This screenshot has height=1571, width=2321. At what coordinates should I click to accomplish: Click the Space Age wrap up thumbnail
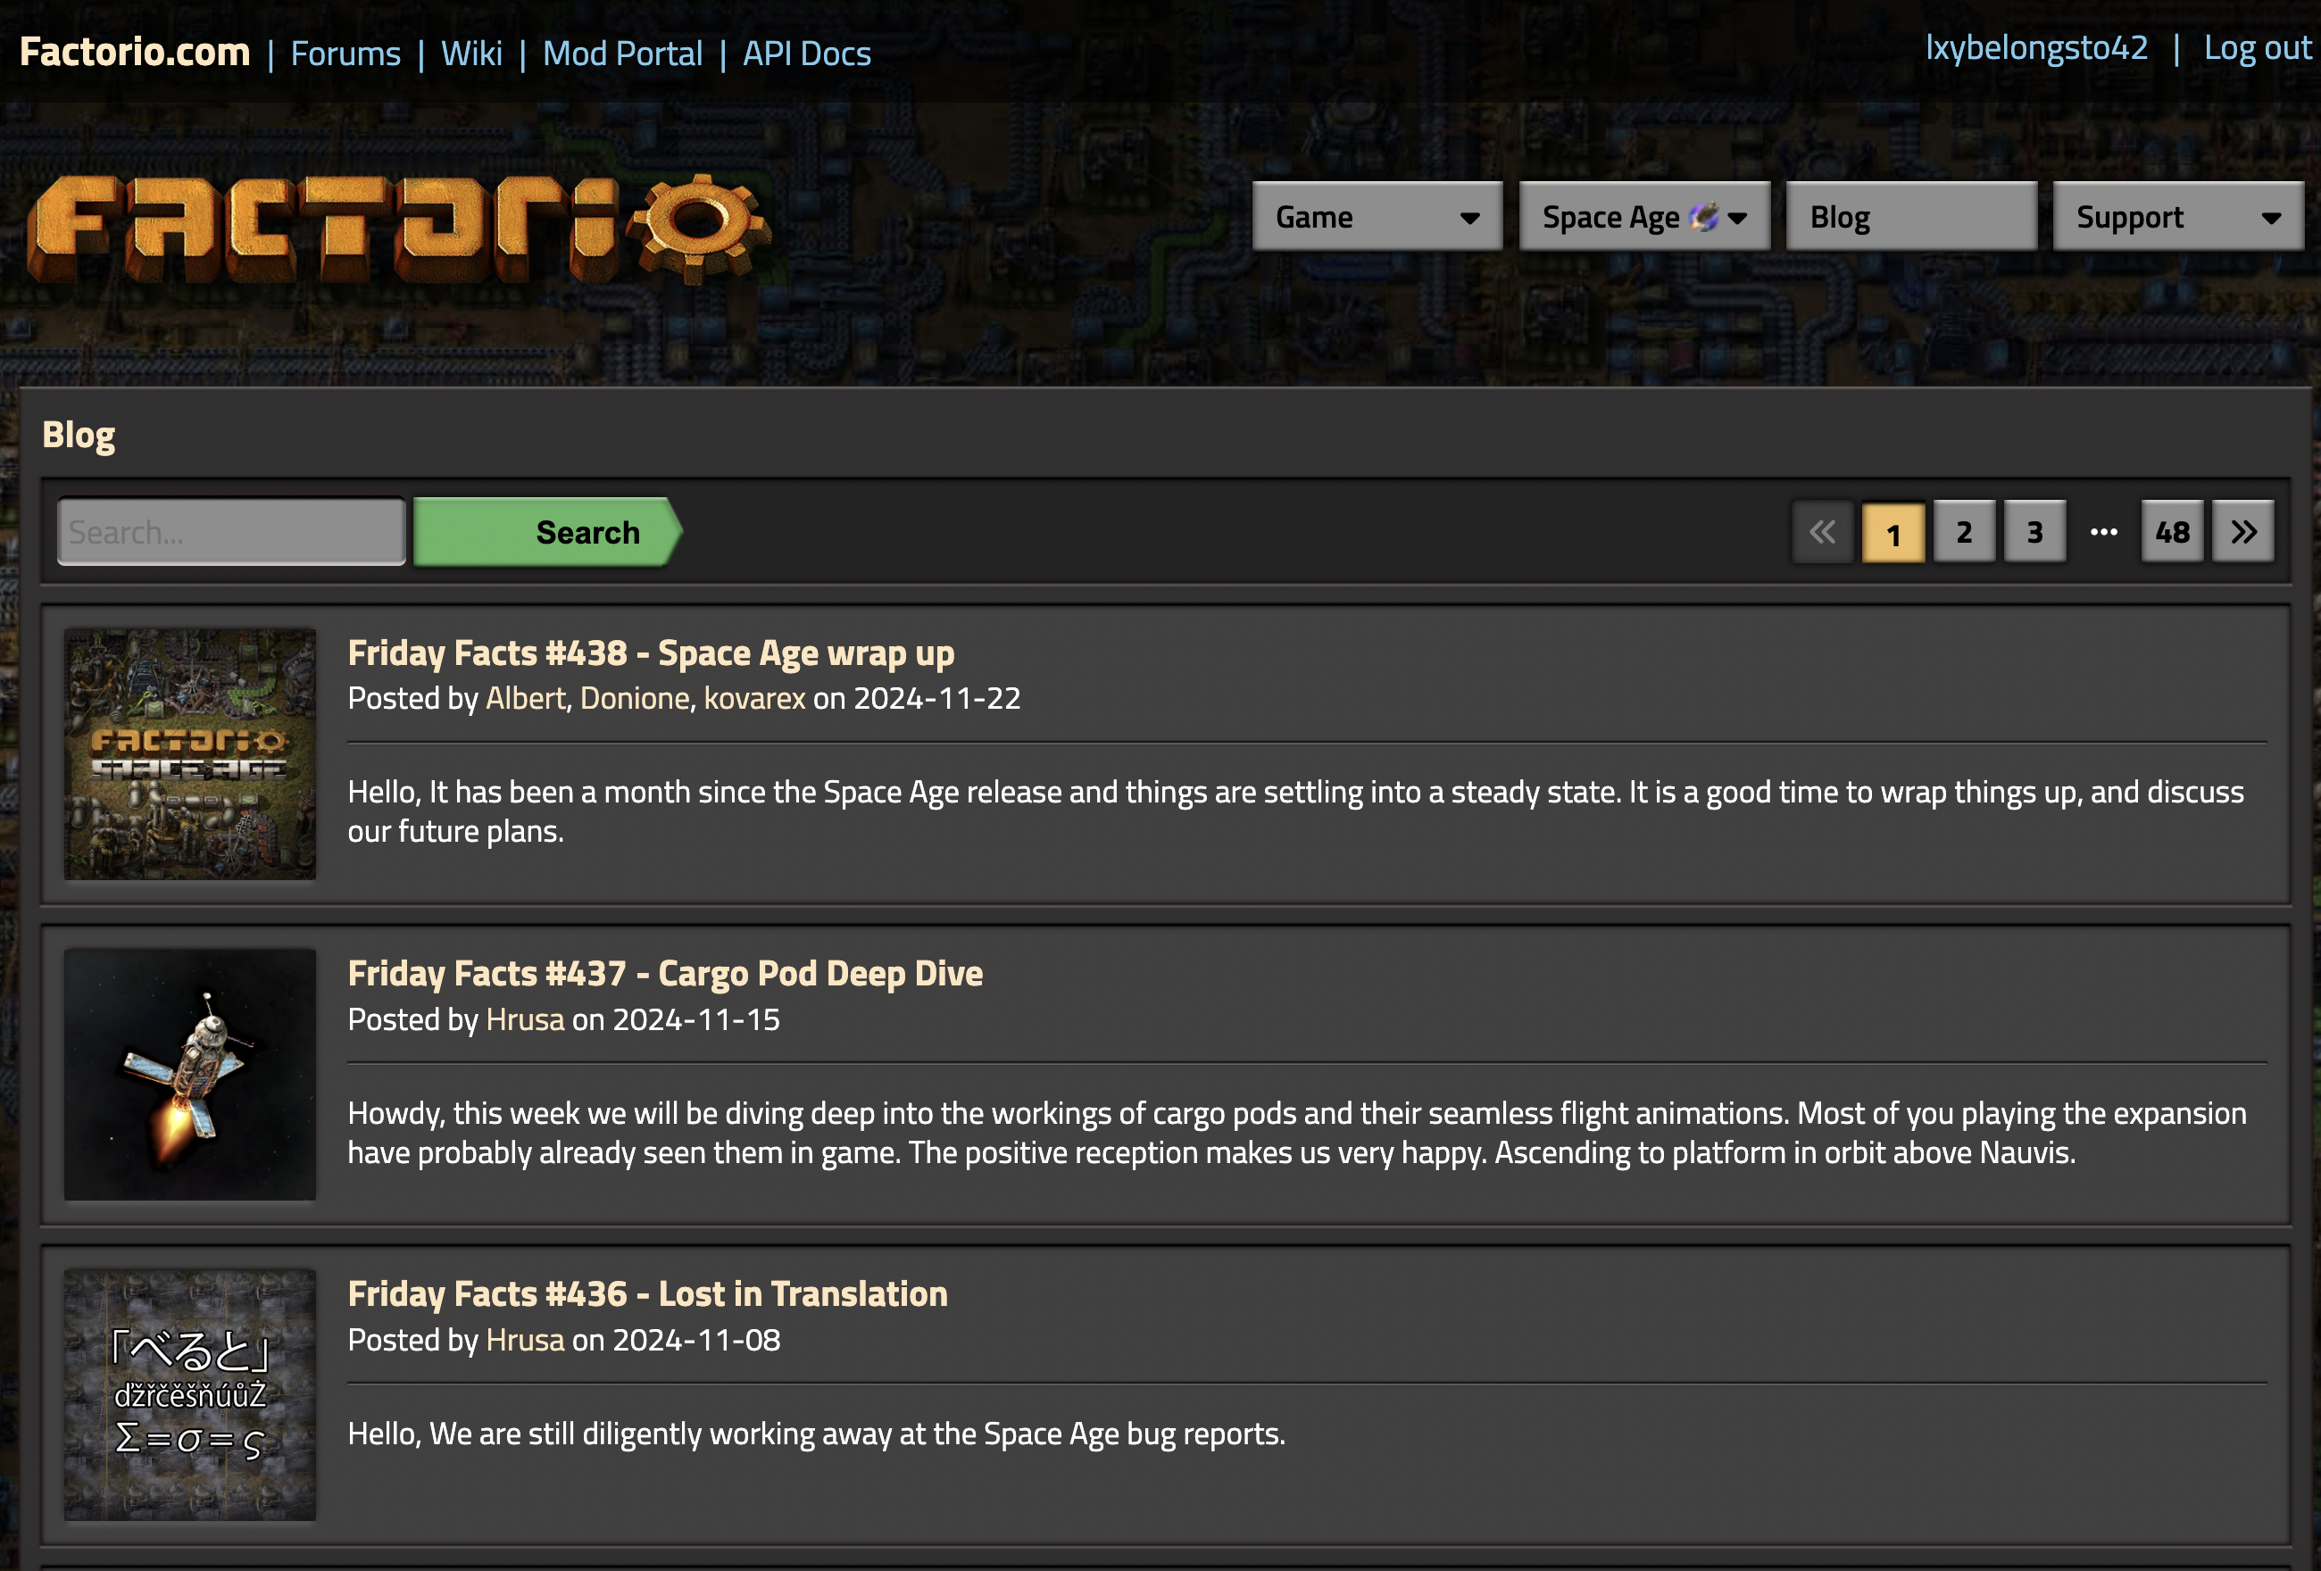[x=190, y=754]
